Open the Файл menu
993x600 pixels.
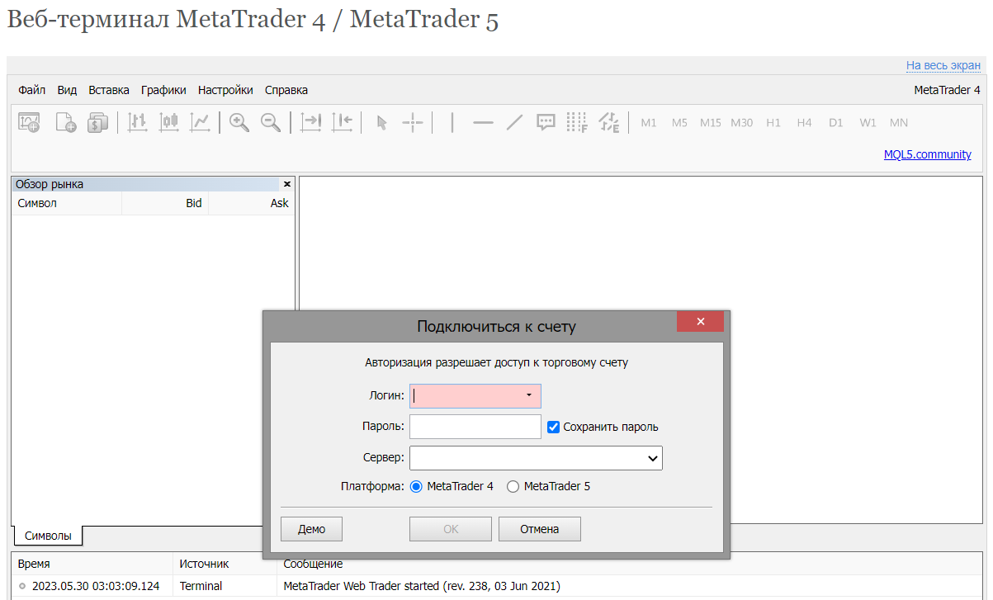tap(32, 90)
